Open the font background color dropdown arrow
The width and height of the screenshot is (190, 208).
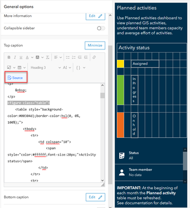(x=42, y=57)
